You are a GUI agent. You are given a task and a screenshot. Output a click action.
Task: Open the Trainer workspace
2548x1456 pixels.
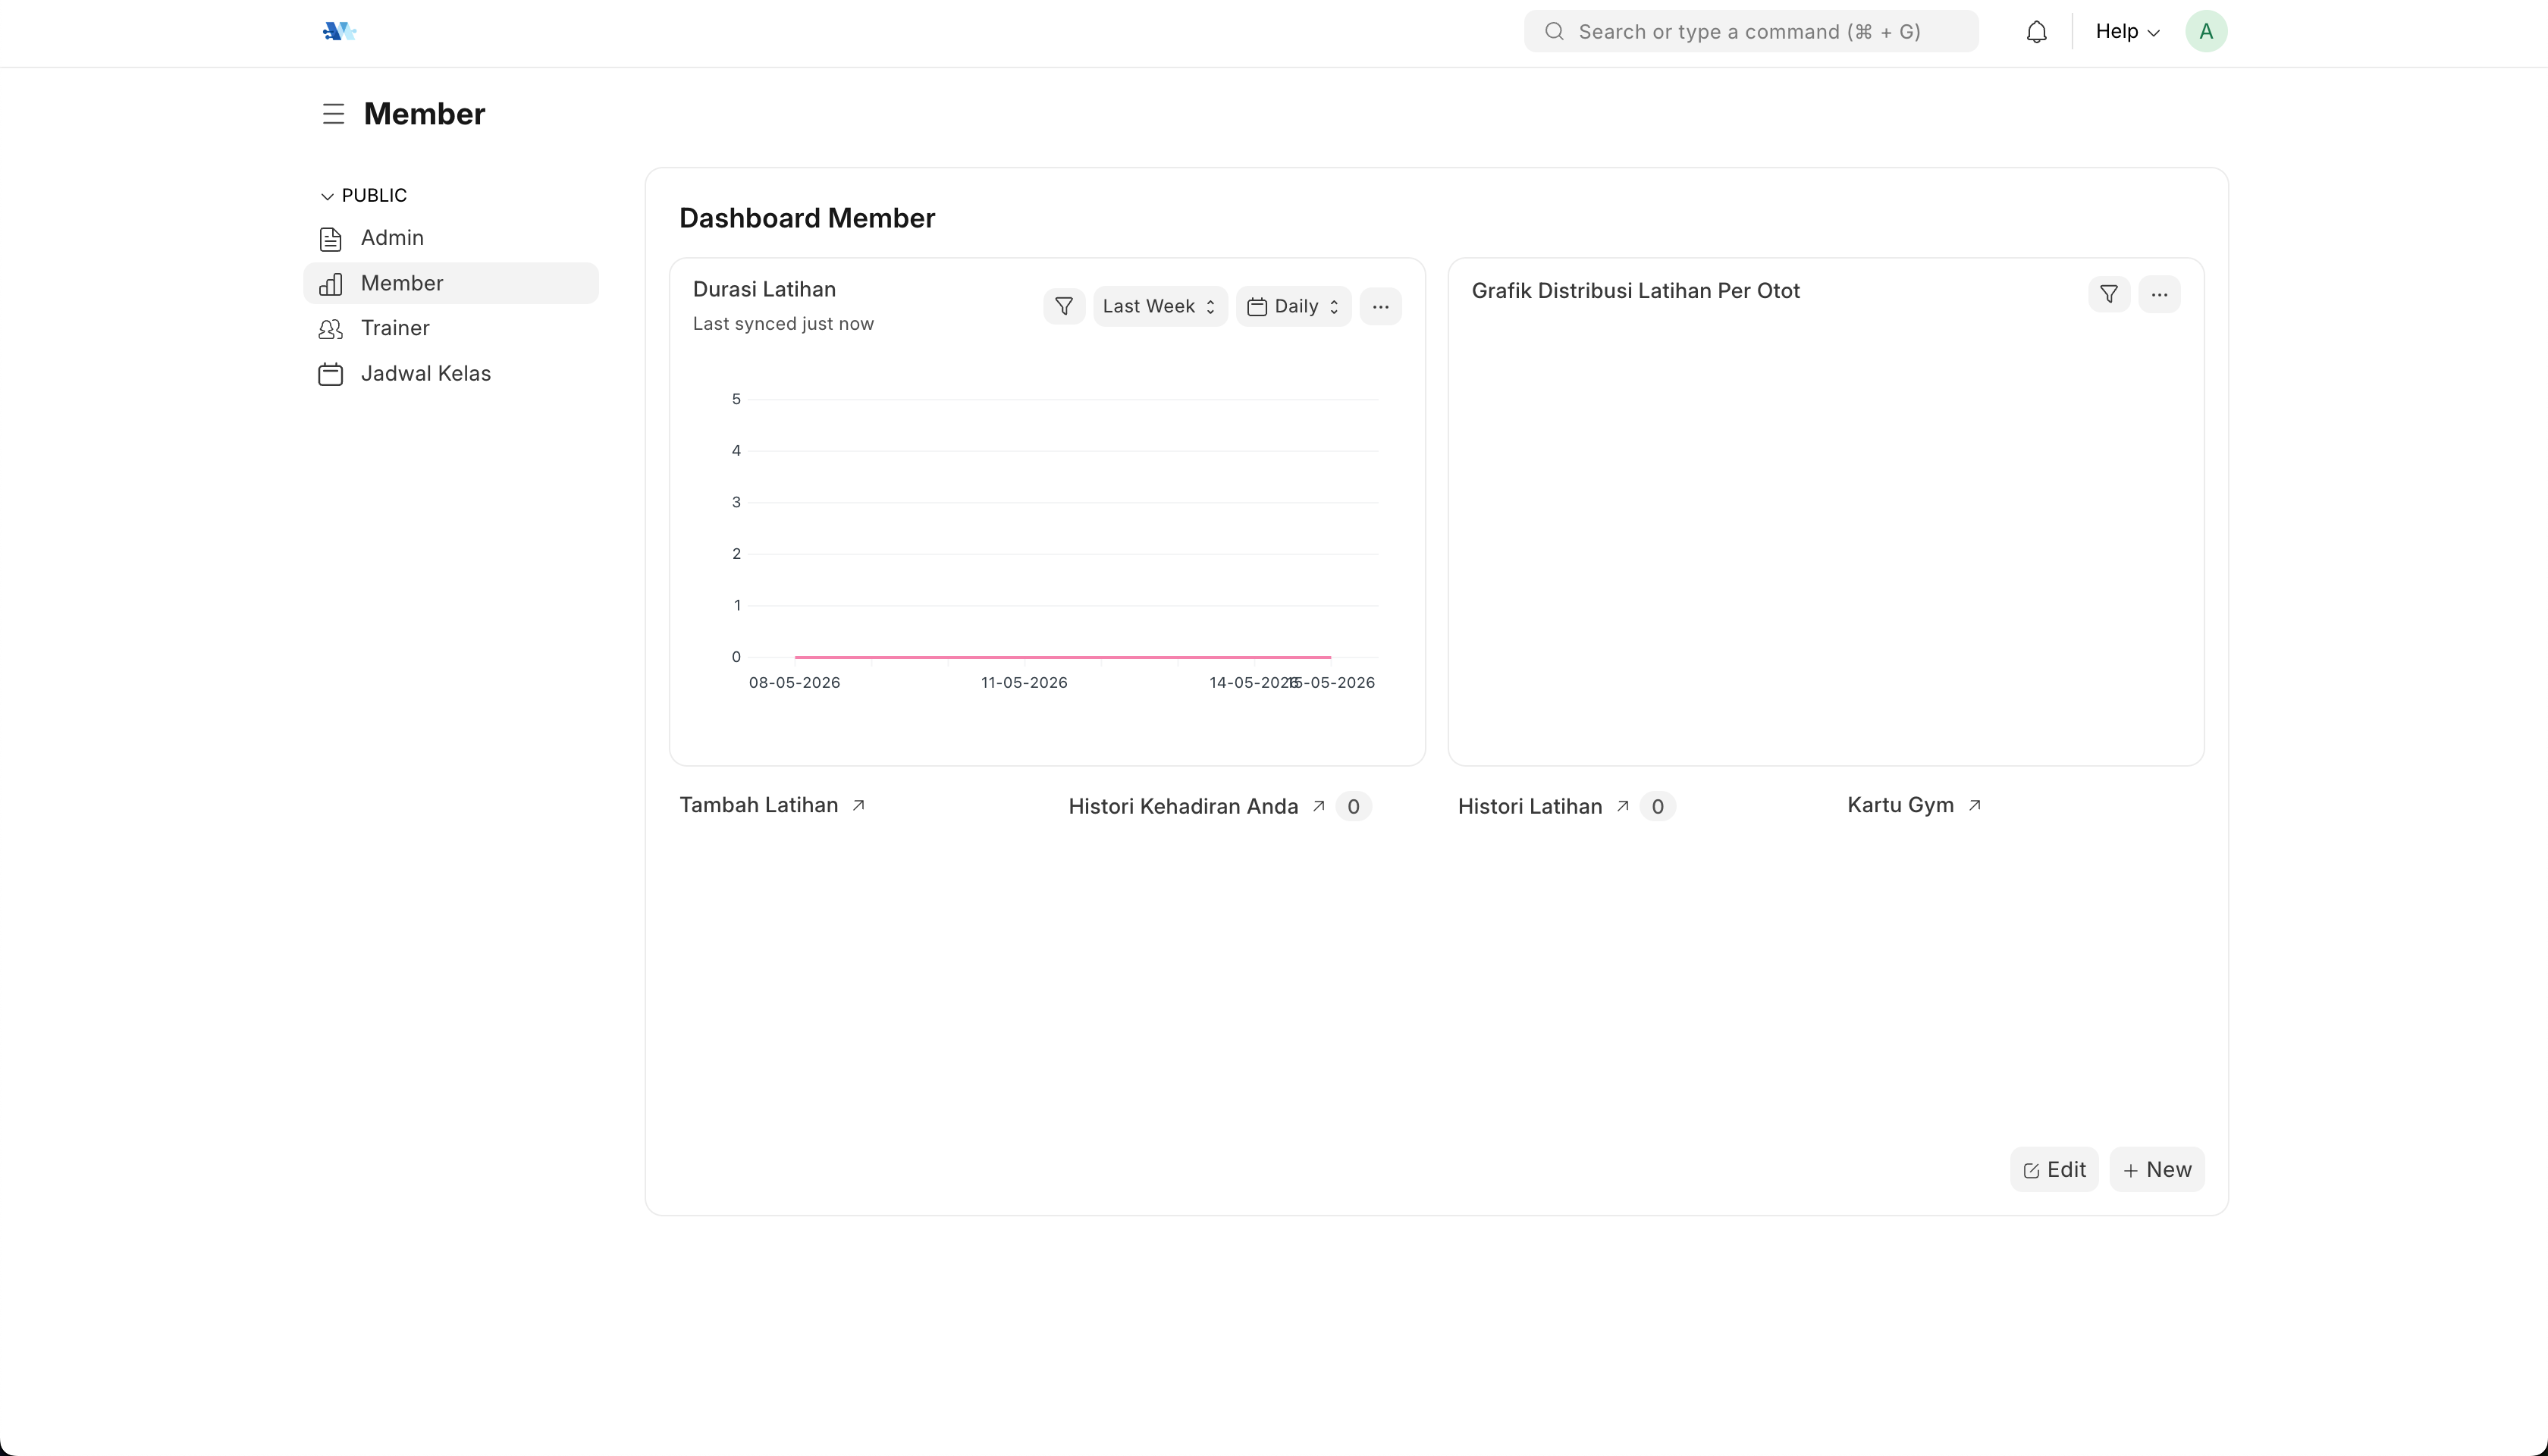click(x=451, y=328)
